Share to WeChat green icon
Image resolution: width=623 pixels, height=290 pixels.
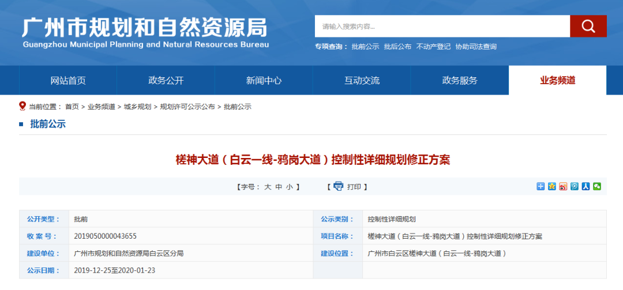click(597, 186)
